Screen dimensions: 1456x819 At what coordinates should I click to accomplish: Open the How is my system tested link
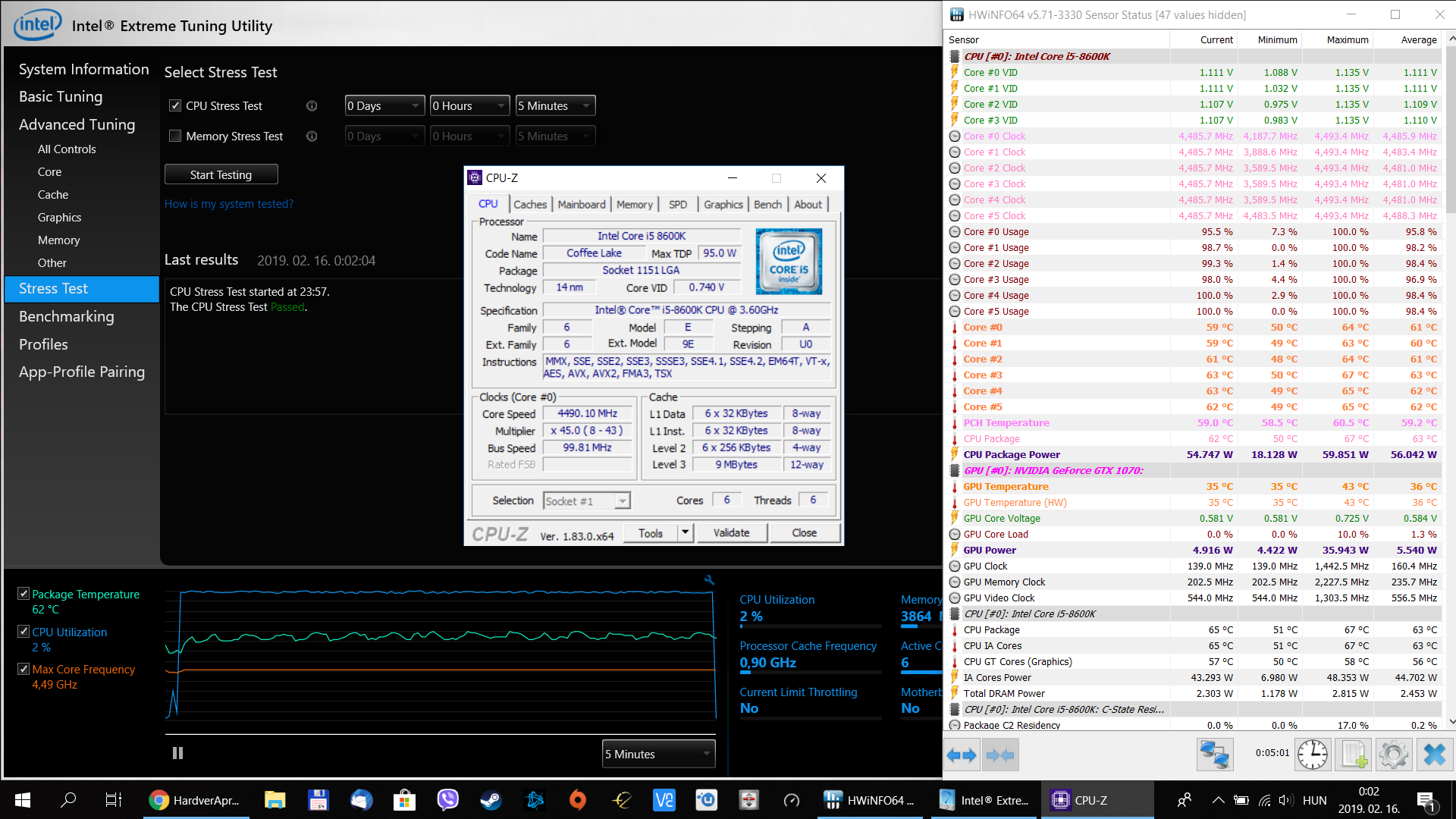pos(228,204)
